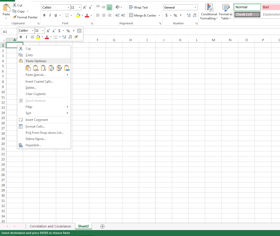The image size is (280, 236).
Task: Choose Paste Link option
Action: (67, 68)
